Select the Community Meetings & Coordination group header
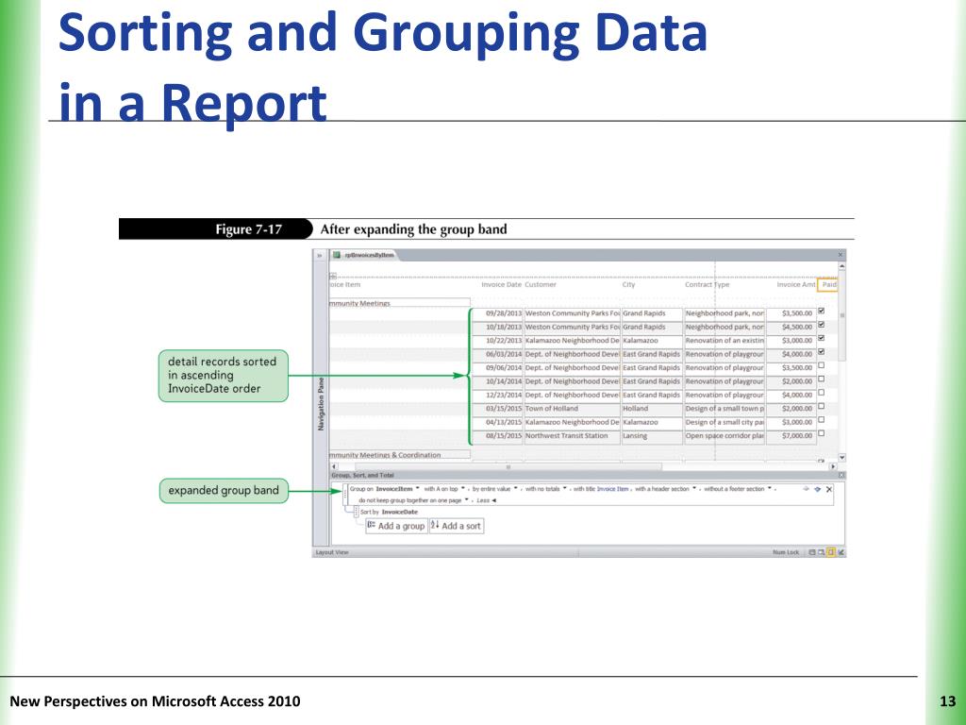Image resolution: width=966 pixels, height=725 pixels. pos(399,455)
